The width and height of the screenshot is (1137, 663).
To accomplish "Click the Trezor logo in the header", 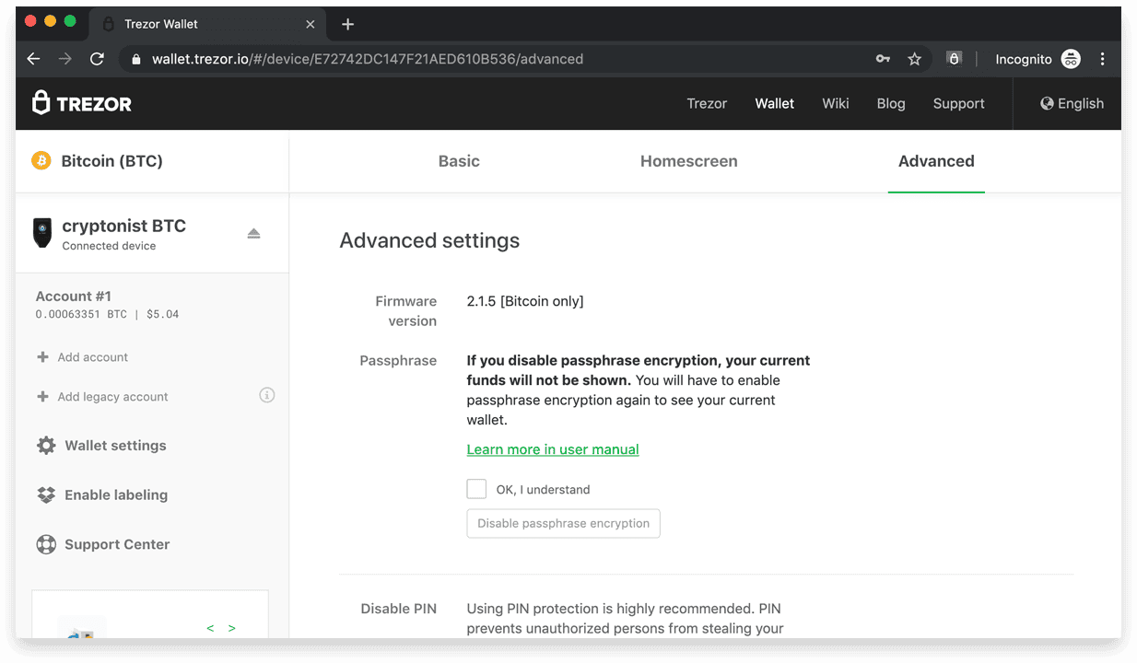I will pyautogui.click(x=82, y=103).
